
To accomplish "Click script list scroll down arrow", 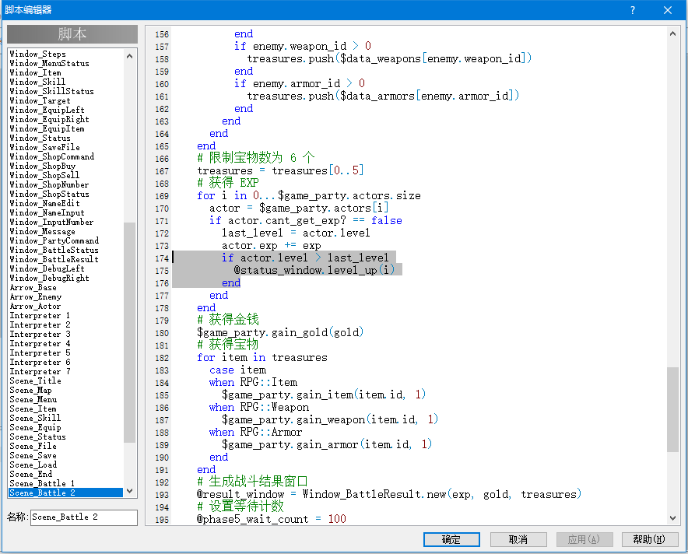I will (x=129, y=491).
